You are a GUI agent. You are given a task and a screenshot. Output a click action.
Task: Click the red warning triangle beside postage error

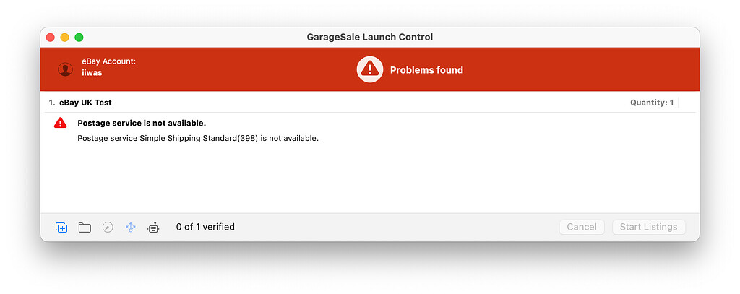coord(61,123)
